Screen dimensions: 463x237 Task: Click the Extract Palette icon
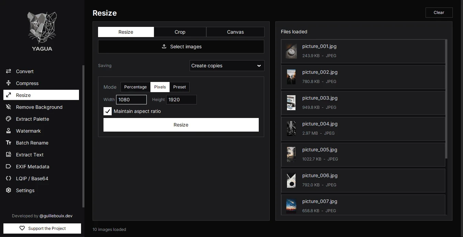pyautogui.click(x=9, y=119)
